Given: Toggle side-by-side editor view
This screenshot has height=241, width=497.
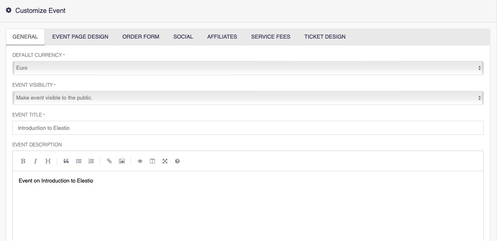Looking at the screenshot, I should (153, 161).
